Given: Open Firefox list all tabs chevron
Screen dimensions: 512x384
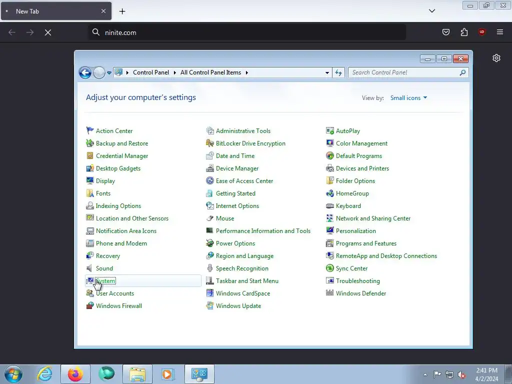Looking at the screenshot, I should tap(431, 11).
